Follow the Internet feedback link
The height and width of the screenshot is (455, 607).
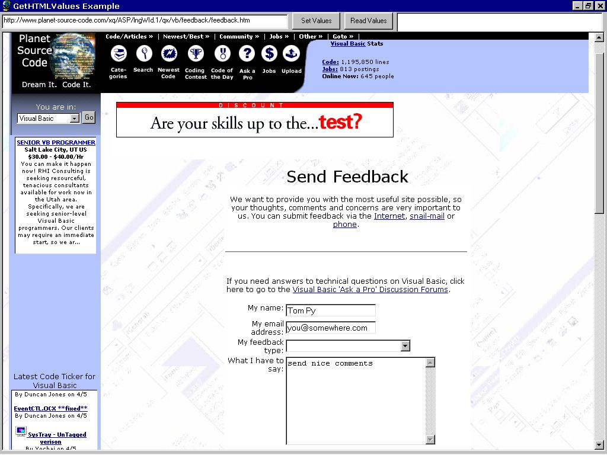pos(389,216)
